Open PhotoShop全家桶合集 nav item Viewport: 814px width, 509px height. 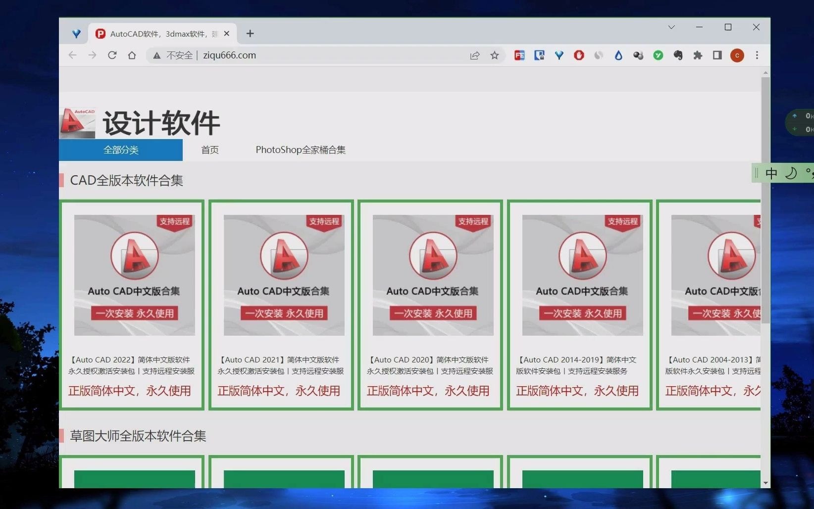click(x=301, y=150)
